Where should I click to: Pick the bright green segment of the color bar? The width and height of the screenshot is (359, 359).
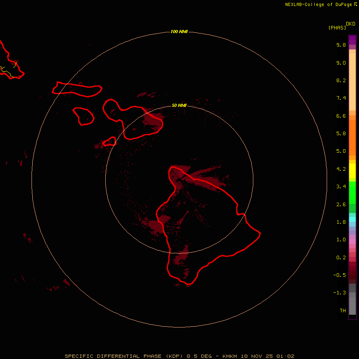tap(352, 193)
